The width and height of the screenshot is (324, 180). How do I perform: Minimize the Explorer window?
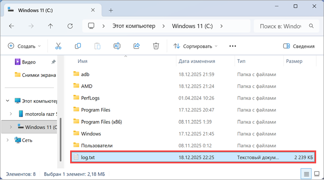point(276,6)
